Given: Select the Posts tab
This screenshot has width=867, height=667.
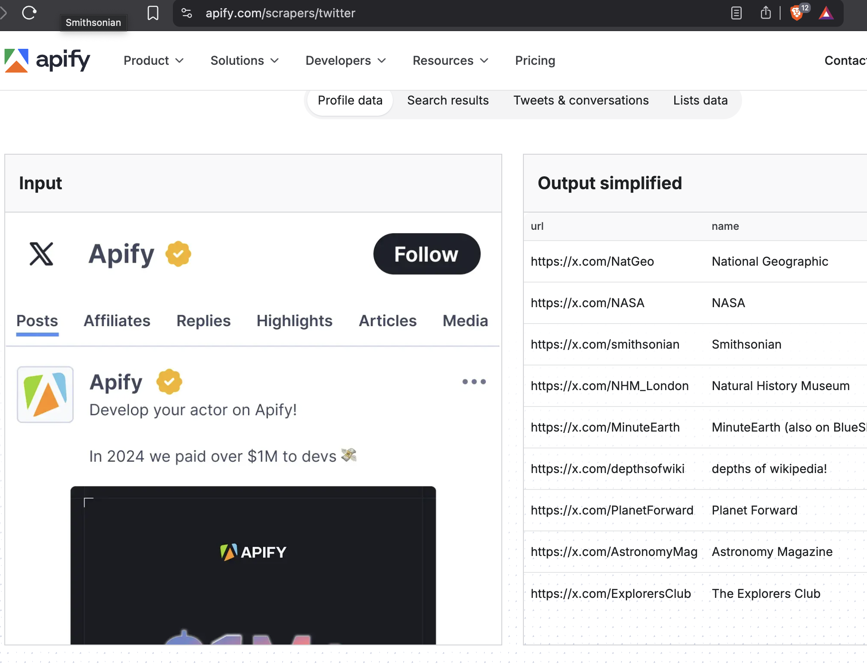Looking at the screenshot, I should (37, 321).
